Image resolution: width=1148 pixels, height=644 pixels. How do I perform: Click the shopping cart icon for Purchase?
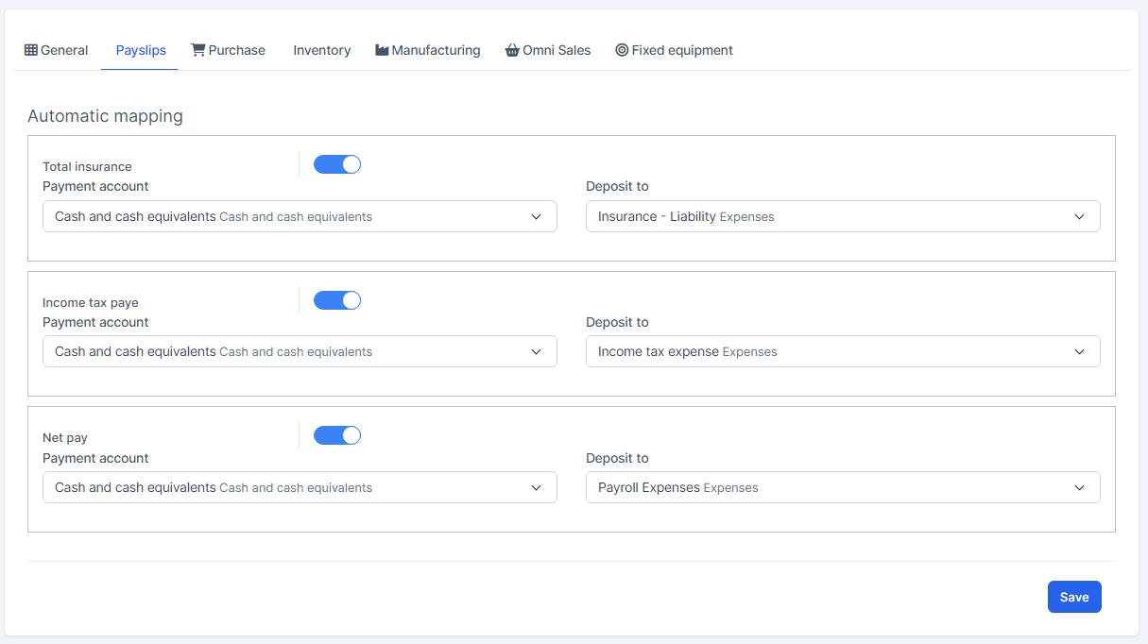click(x=197, y=50)
